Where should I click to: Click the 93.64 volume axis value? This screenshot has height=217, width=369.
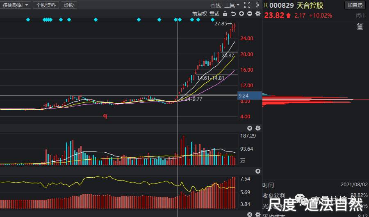pos(246,149)
